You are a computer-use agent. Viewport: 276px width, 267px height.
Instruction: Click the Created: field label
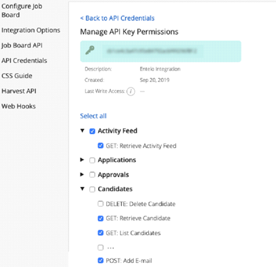[x=94, y=80]
